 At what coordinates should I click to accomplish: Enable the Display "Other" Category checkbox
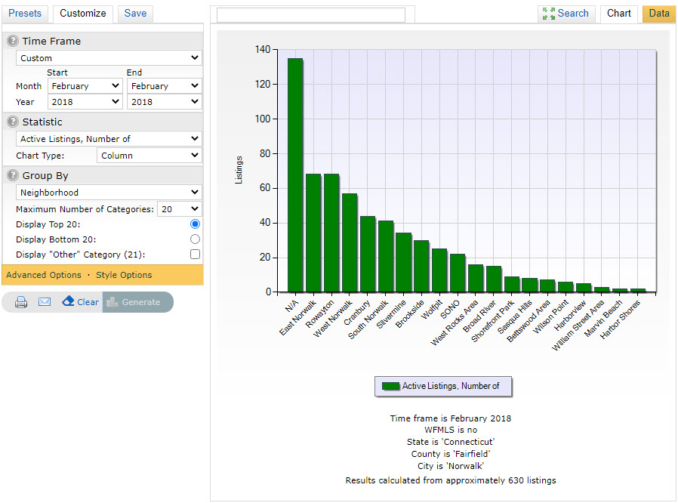coord(195,255)
